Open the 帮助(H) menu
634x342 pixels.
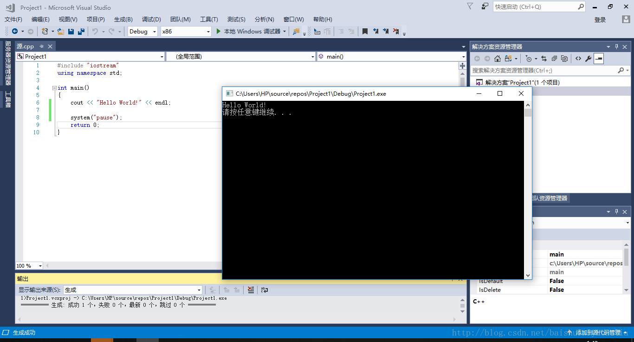click(323, 20)
